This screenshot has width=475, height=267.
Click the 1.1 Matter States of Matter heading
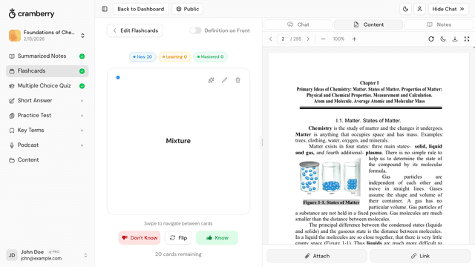click(x=368, y=120)
